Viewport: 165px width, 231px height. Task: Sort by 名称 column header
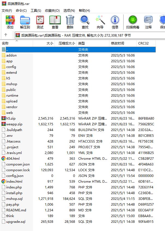click(x=16, y=43)
